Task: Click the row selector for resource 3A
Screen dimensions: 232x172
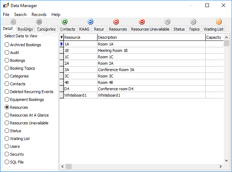Action: coord(62,70)
